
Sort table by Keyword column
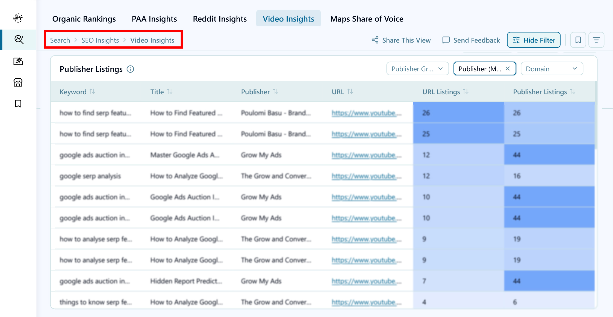point(92,91)
